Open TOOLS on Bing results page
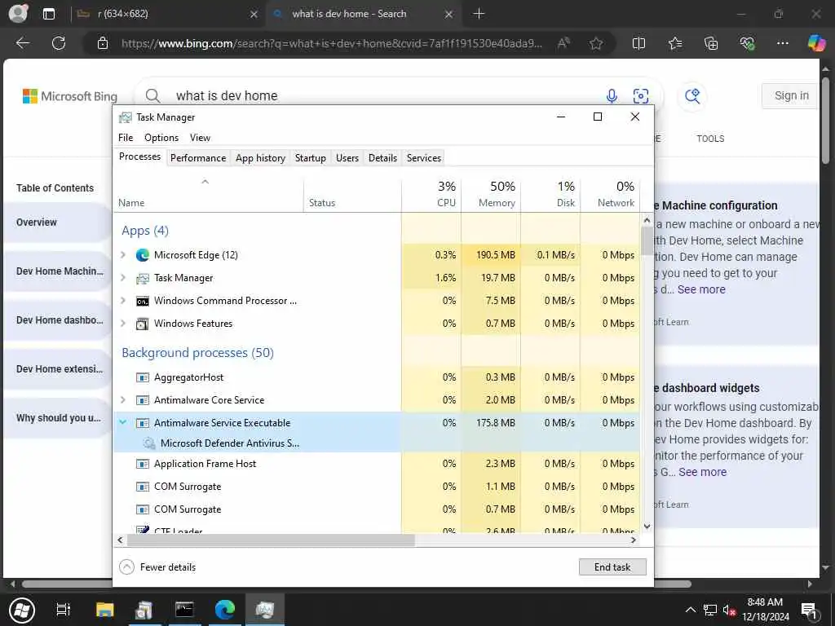The height and width of the screenshot is (626, 835). [710, 139]
